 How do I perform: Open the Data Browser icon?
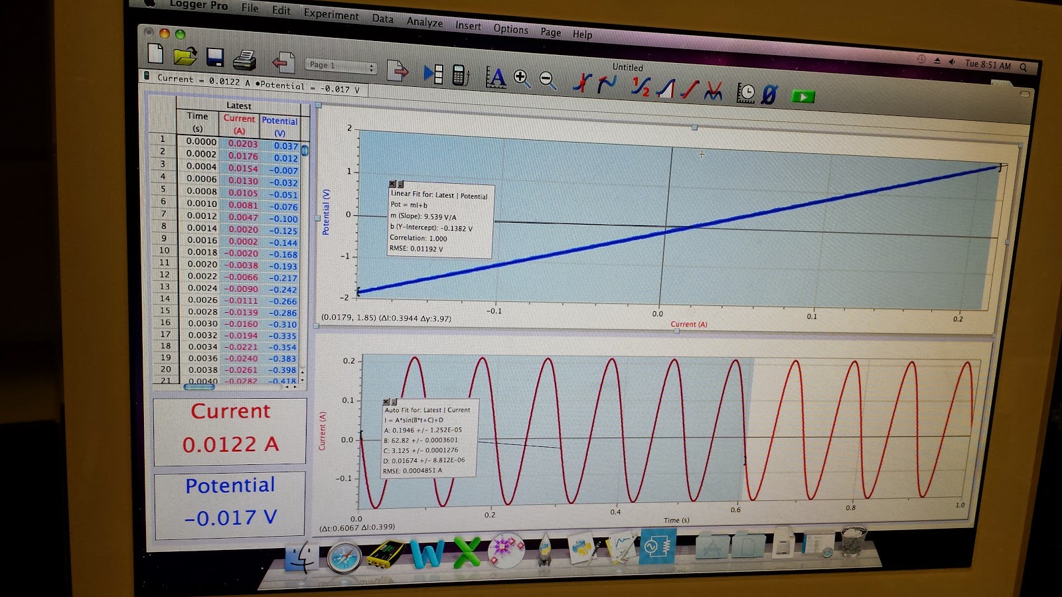[433, 73]
